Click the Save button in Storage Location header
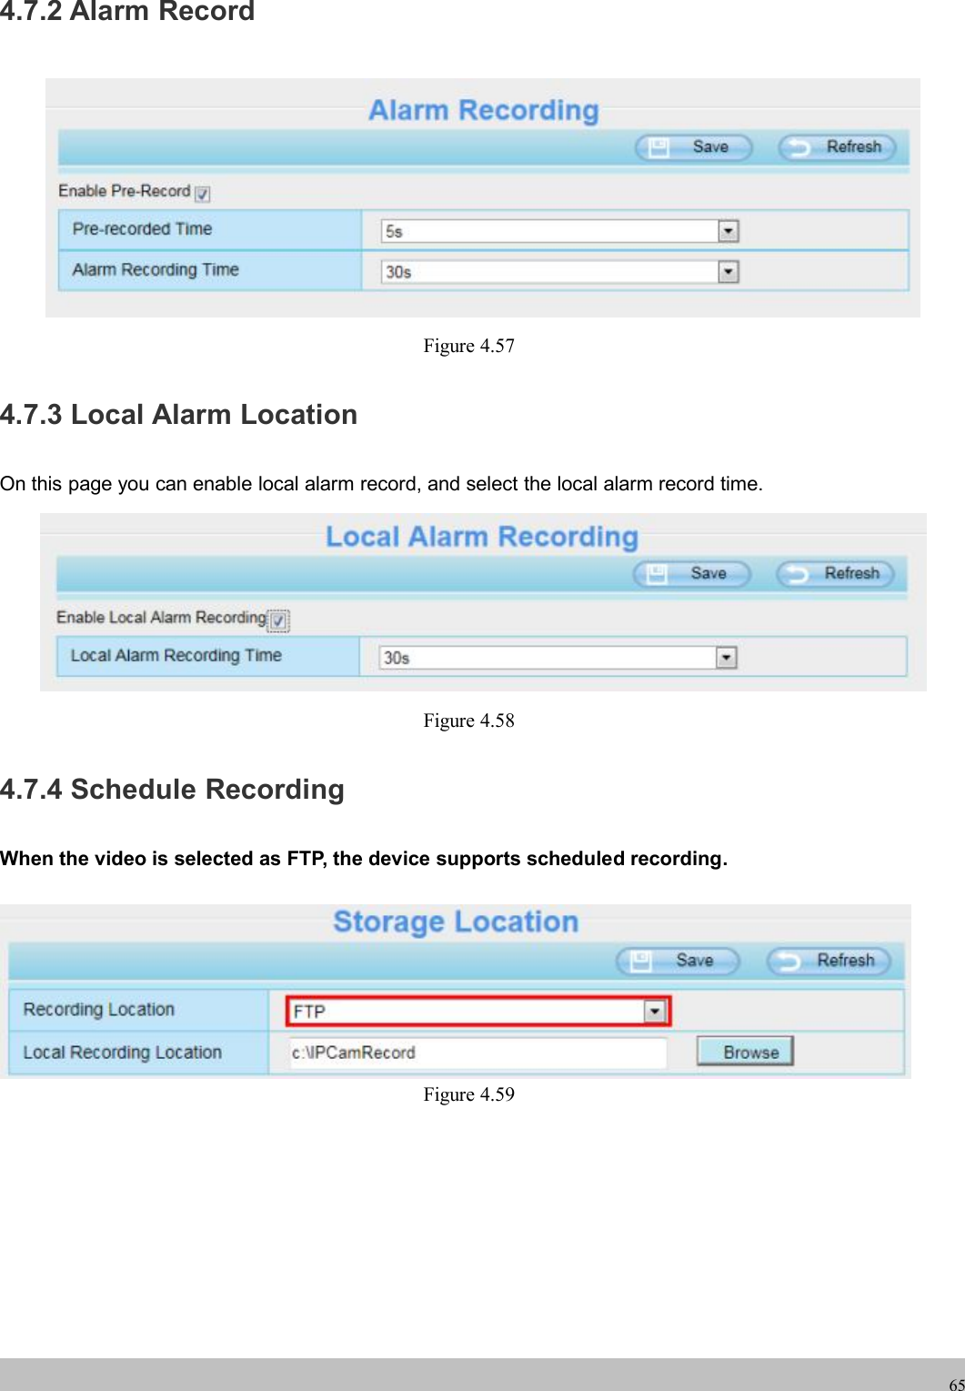This screenshot has height=1391, width=965. pos(677,960)
